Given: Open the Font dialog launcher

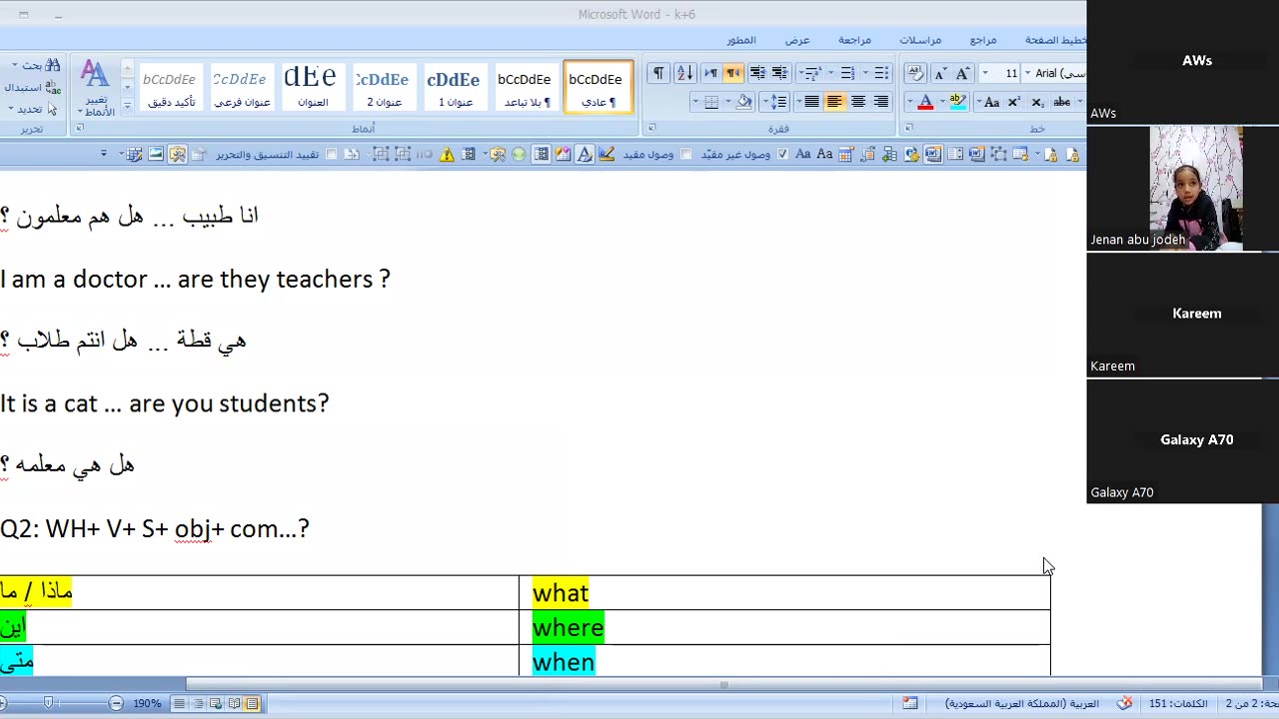Looking at the screenshot, I should (x=907, y=128).
